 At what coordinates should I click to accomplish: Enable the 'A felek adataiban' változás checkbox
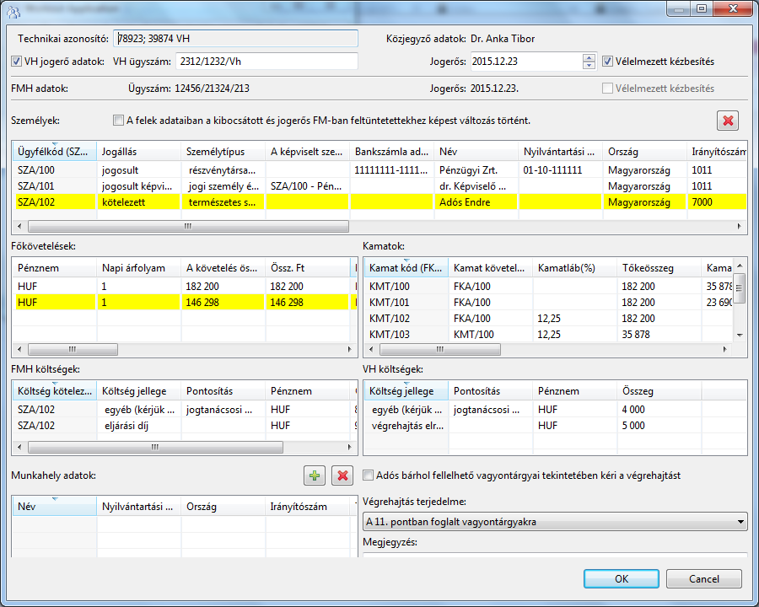point(118,121)
